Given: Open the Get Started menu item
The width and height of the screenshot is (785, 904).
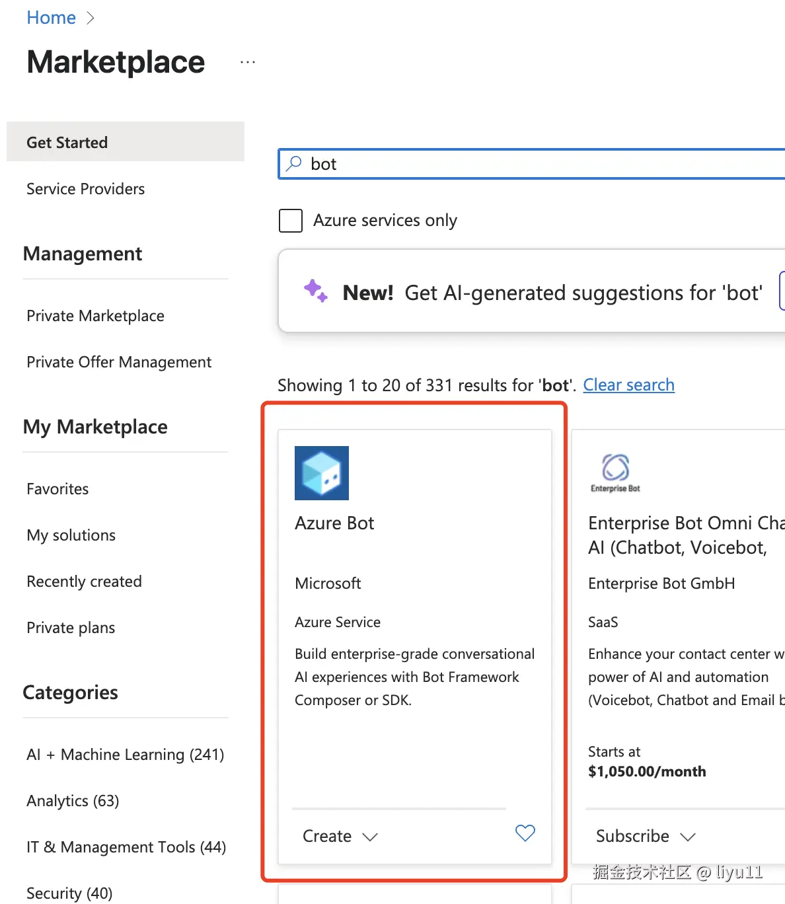Looking at the screenshot, I should (67, 142).
